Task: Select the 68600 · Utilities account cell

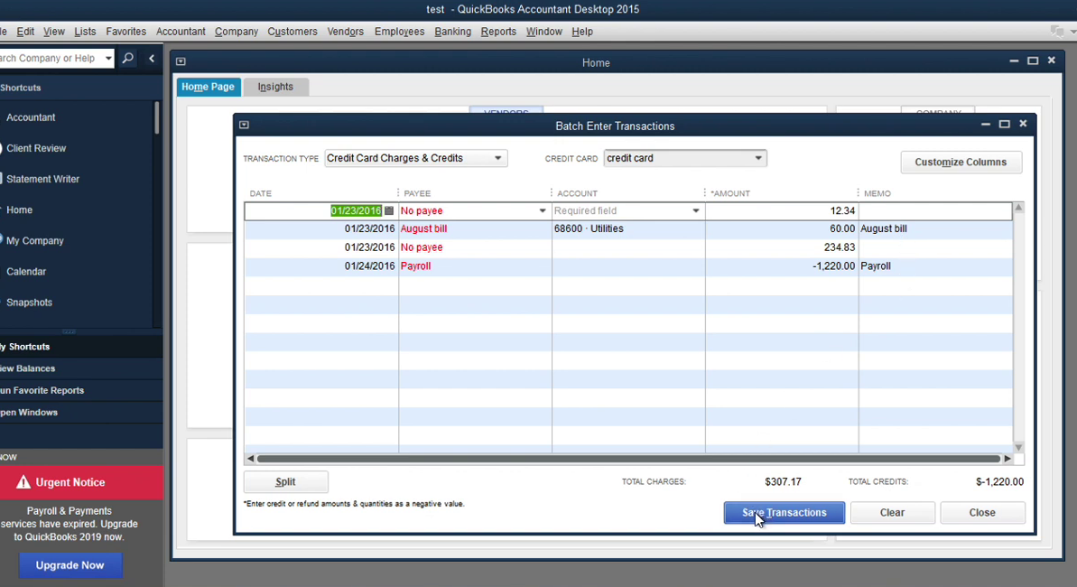Action: (x=627, y=228)
